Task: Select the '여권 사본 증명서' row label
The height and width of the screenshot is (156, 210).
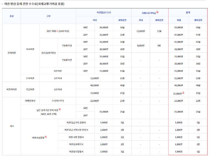Action: (x=76, y=137)
